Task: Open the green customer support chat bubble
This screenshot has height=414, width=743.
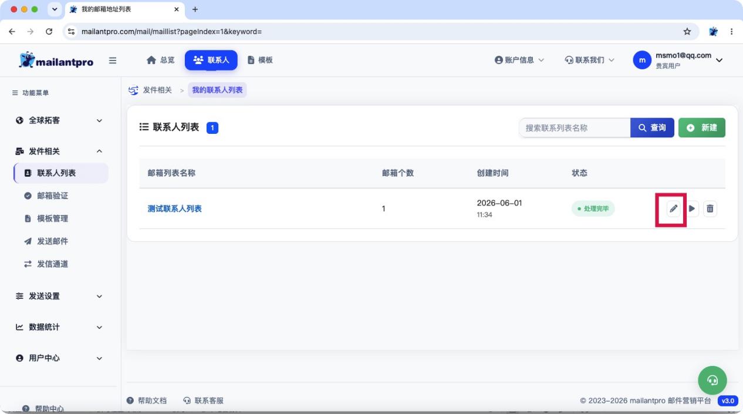Action: 712,380
